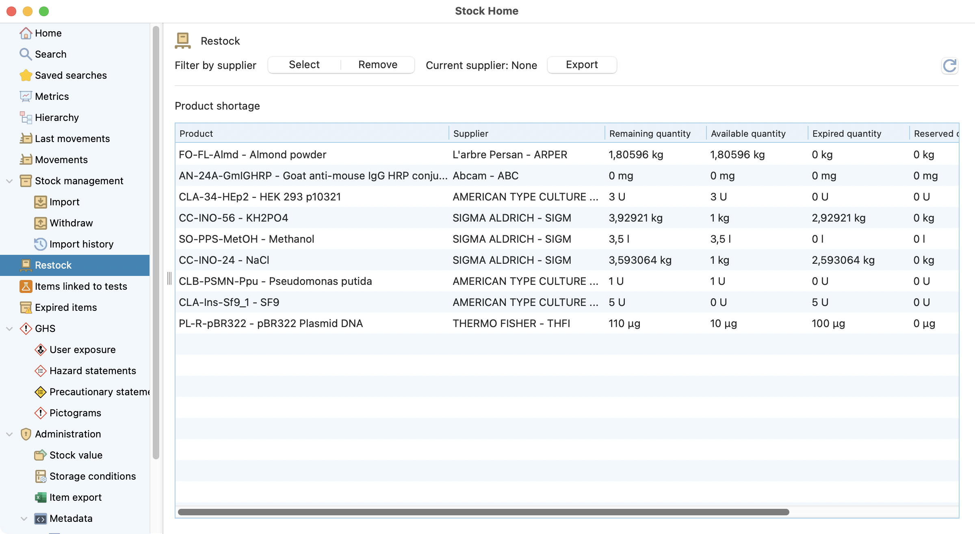Click the Hazard statements diamond icon
Viewport: 975px width, 534px height.
pyautogui.click(x=40, y=371)
